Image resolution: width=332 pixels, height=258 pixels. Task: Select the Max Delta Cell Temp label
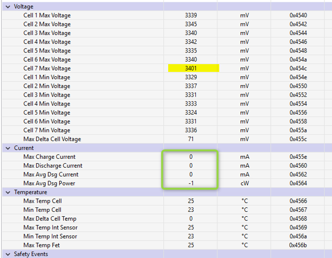[50, 219]
